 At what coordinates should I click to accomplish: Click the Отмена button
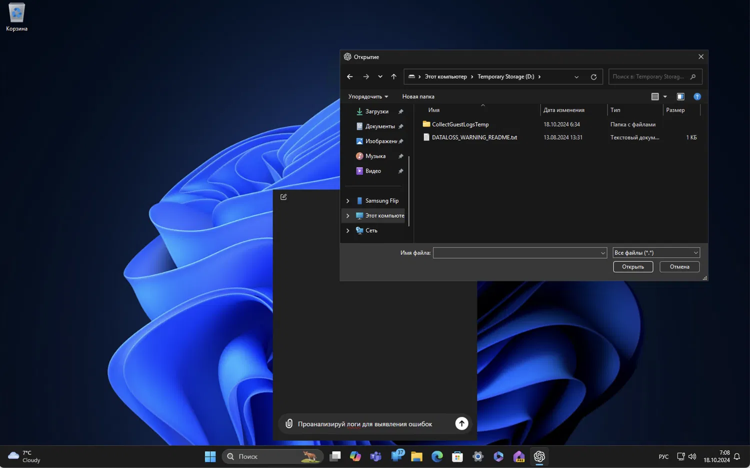pyautogui.click(x=679, y=267)
